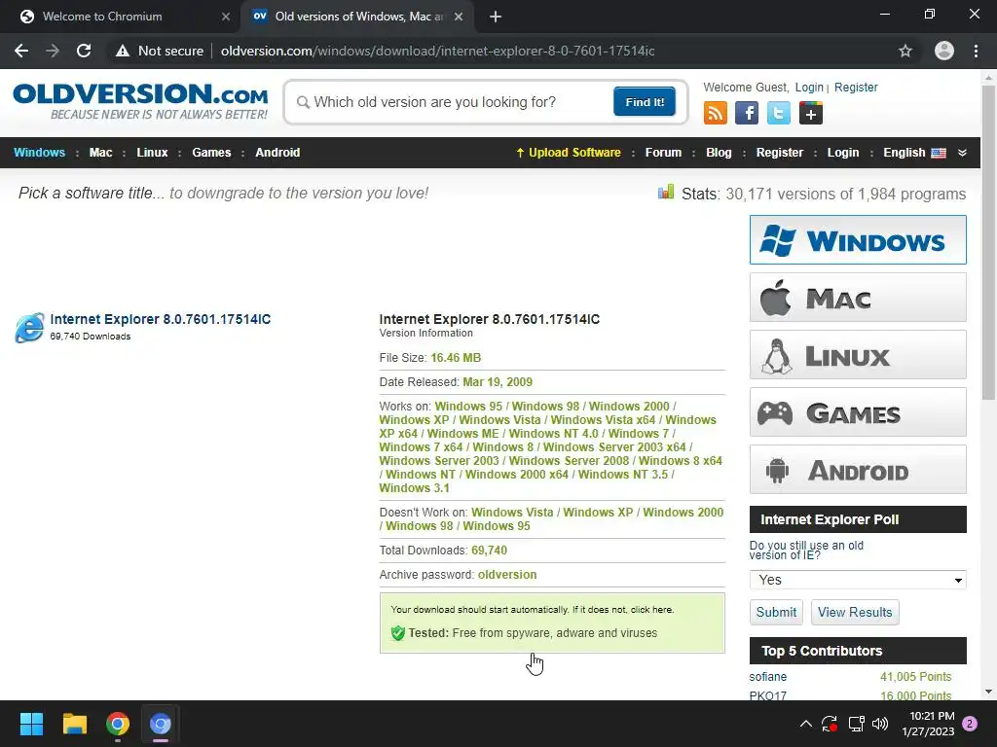Click the header Login link
Viewport: 997px width, 747px height.
click(x=809, y=87)
